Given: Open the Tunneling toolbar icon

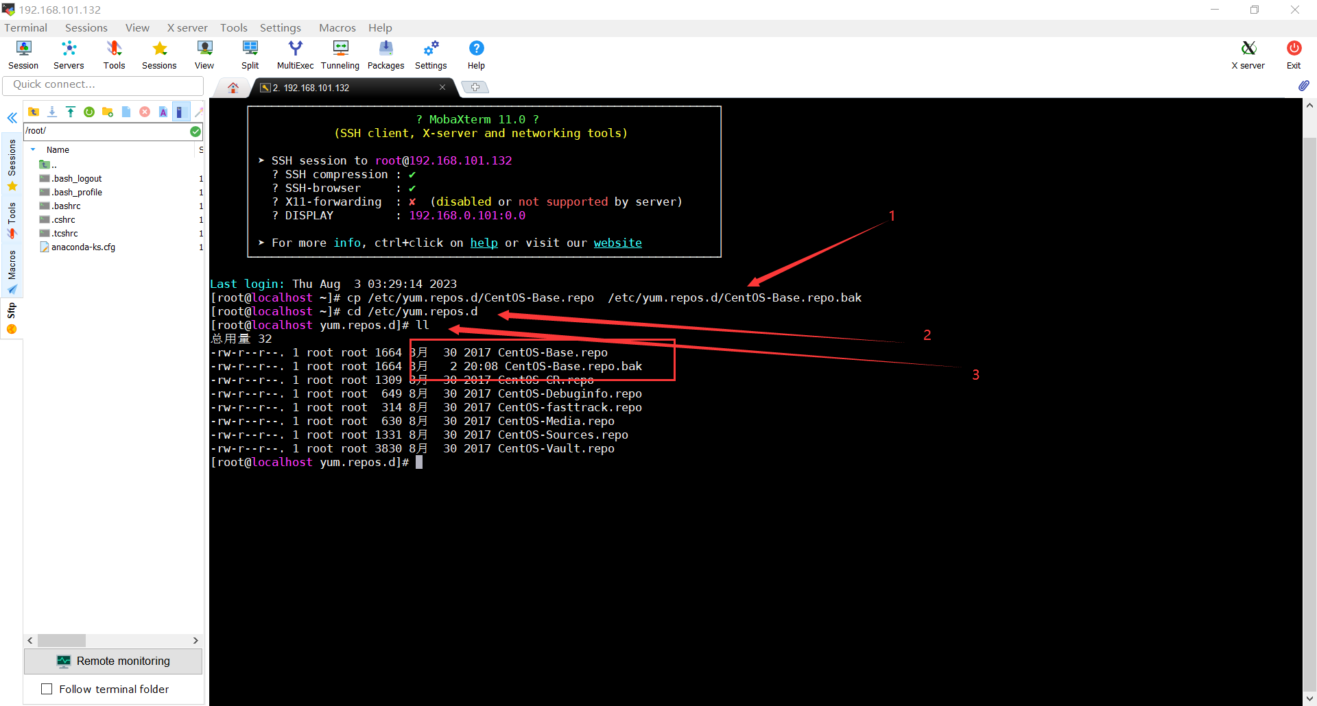Looking at the screenshot, I should [340, 55].
